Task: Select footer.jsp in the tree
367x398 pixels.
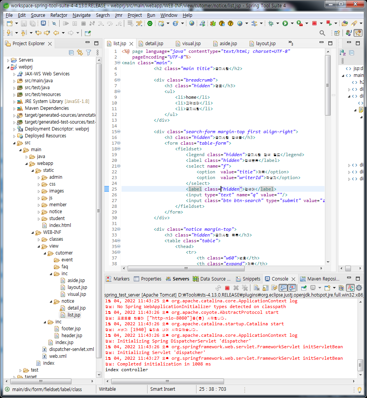Action: tap(68, 329)
